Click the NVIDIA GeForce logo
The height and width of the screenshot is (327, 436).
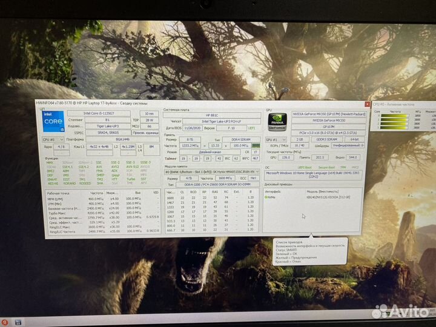coord(277,122)
